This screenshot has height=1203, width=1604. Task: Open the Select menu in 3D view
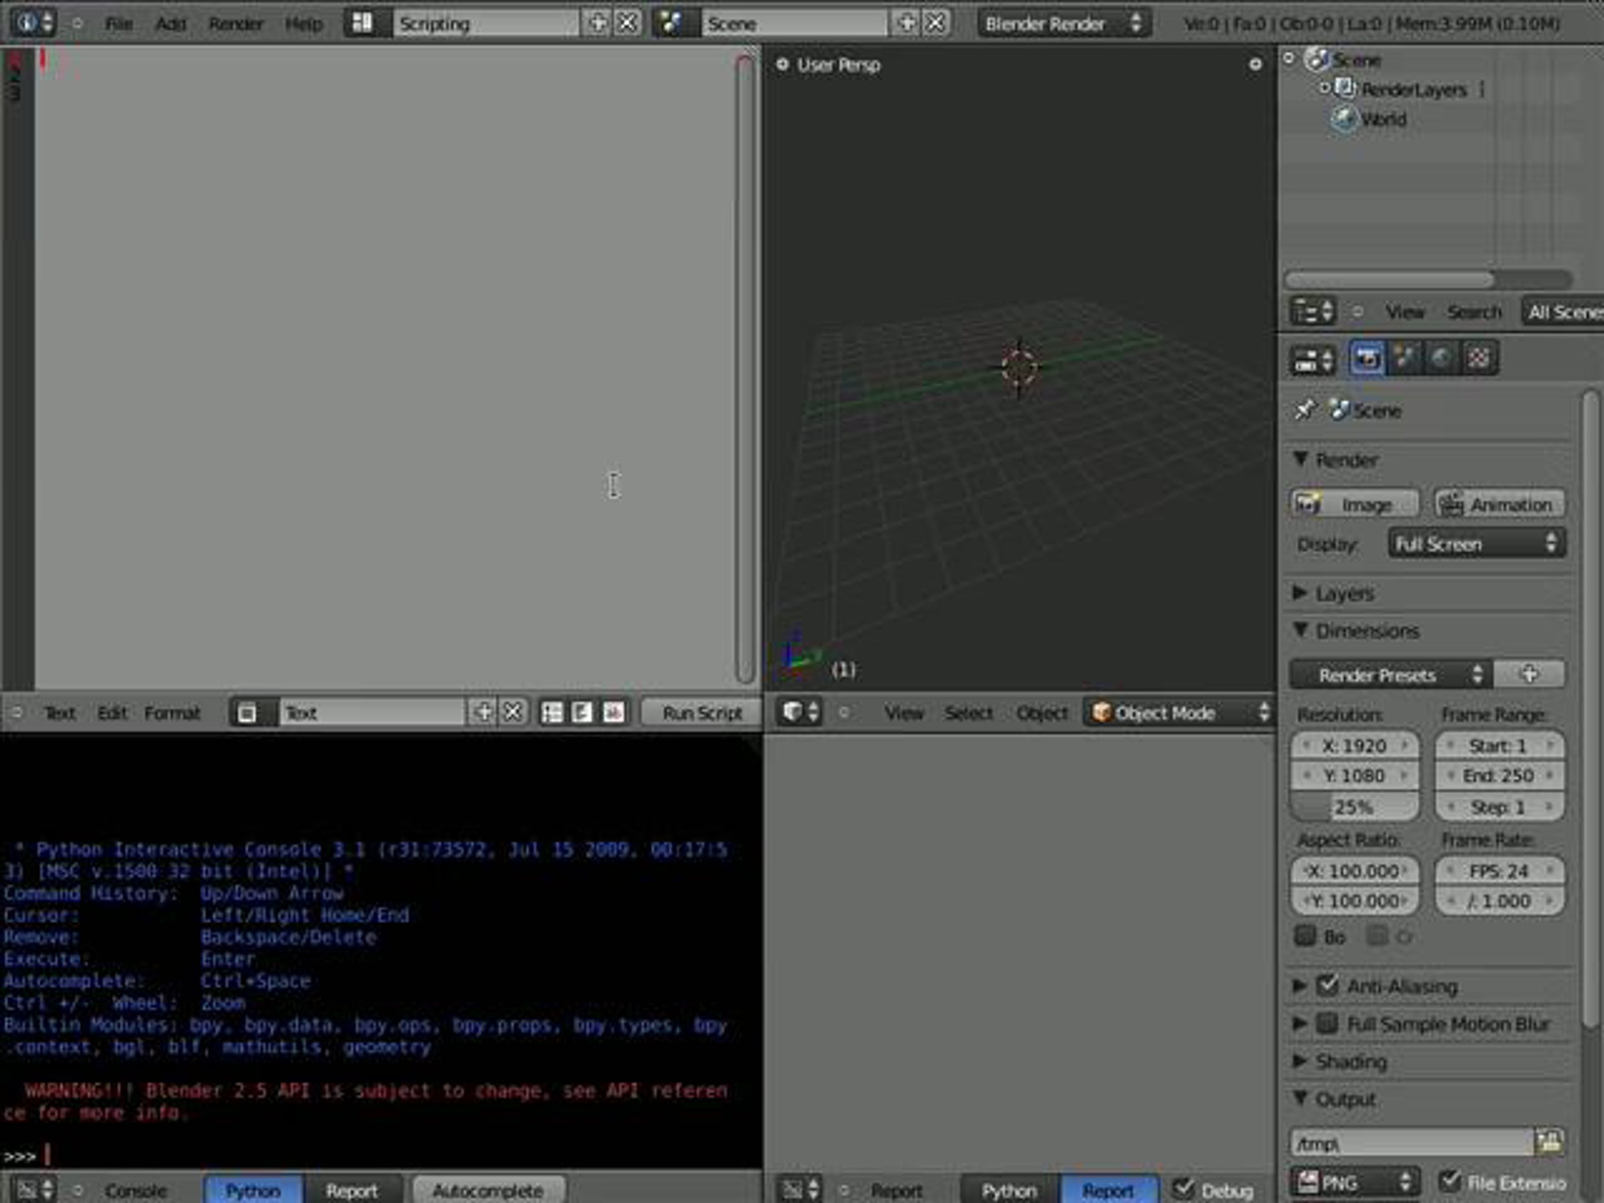pyautogui.click(x=969, y=713)
